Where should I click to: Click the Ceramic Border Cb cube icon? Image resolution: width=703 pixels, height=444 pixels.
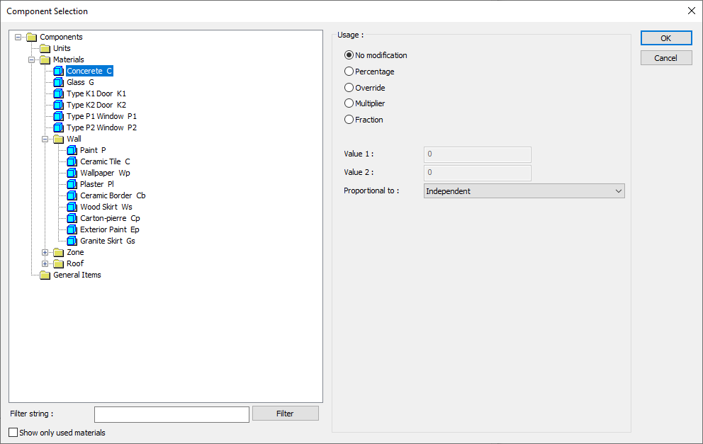[x=72, y=195]
